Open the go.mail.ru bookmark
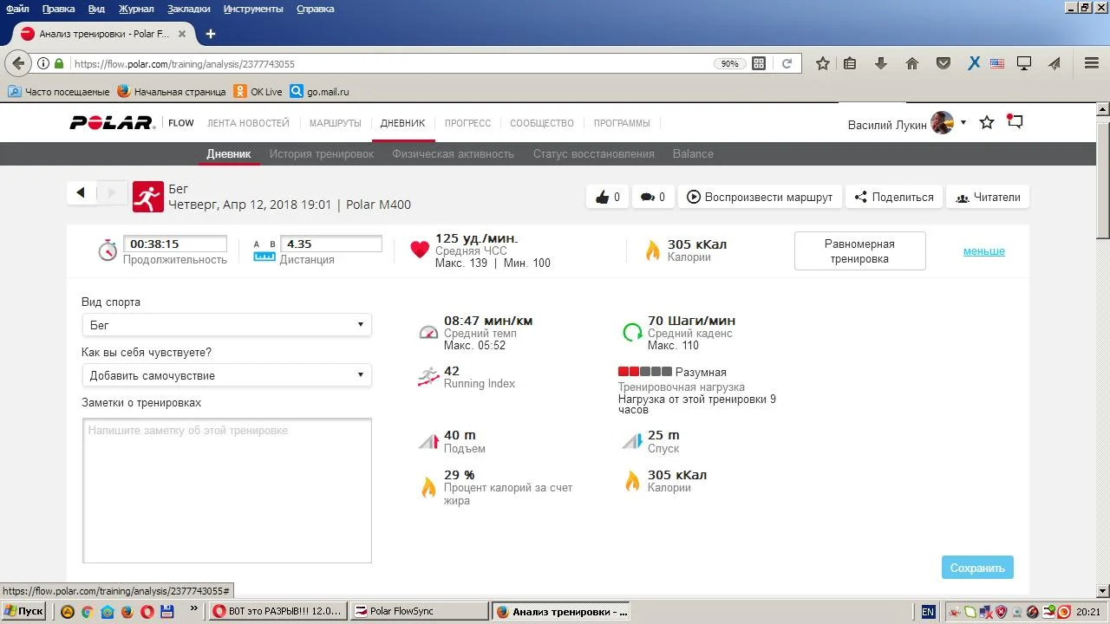This screenshot has height=624, width=1110. (319, 91)
